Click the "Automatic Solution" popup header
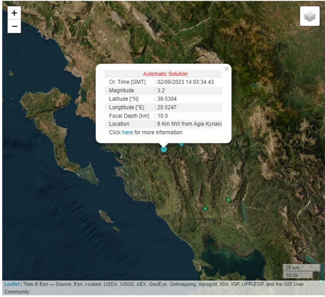Image resolution: width=325 pixels, height=297 pixels. point(165,74)
